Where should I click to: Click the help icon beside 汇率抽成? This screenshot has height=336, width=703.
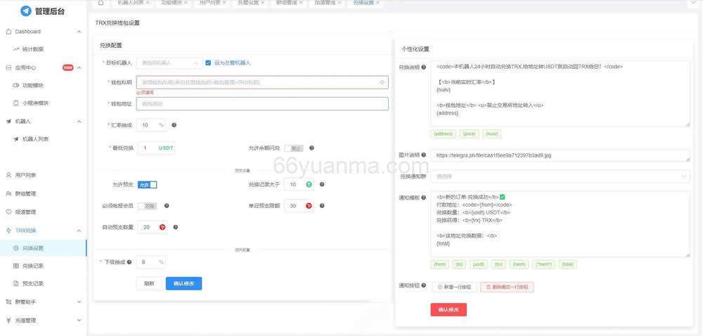[x=174, y=125]
